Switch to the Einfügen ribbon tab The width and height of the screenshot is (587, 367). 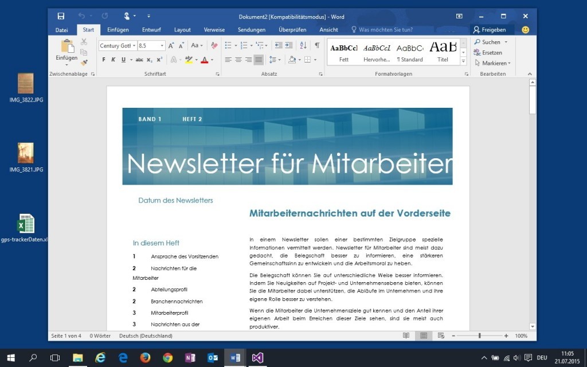coord(118,30)
